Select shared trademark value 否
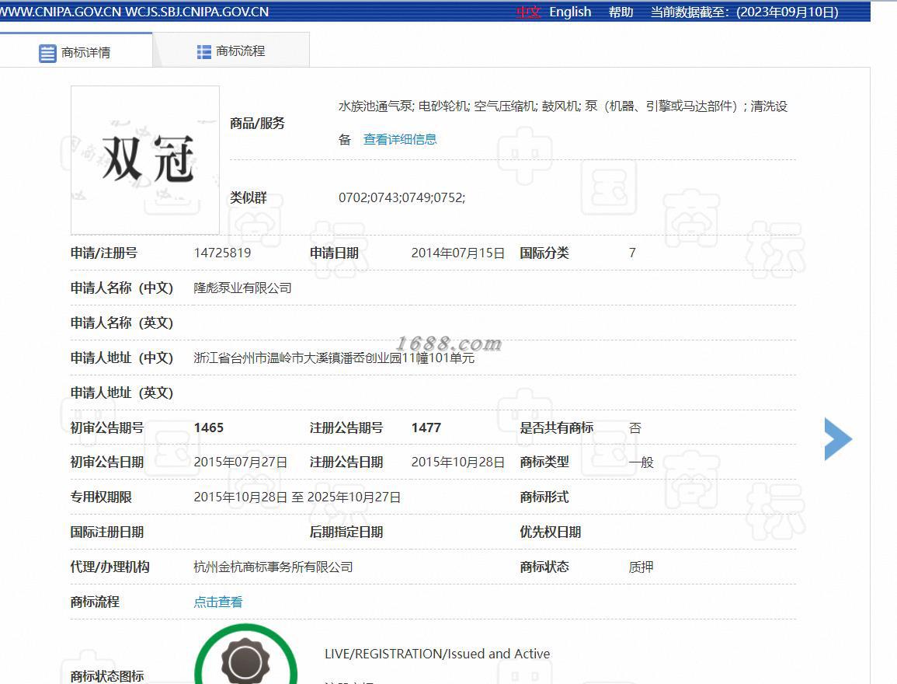The image size is (897, 684). (635, 427)
